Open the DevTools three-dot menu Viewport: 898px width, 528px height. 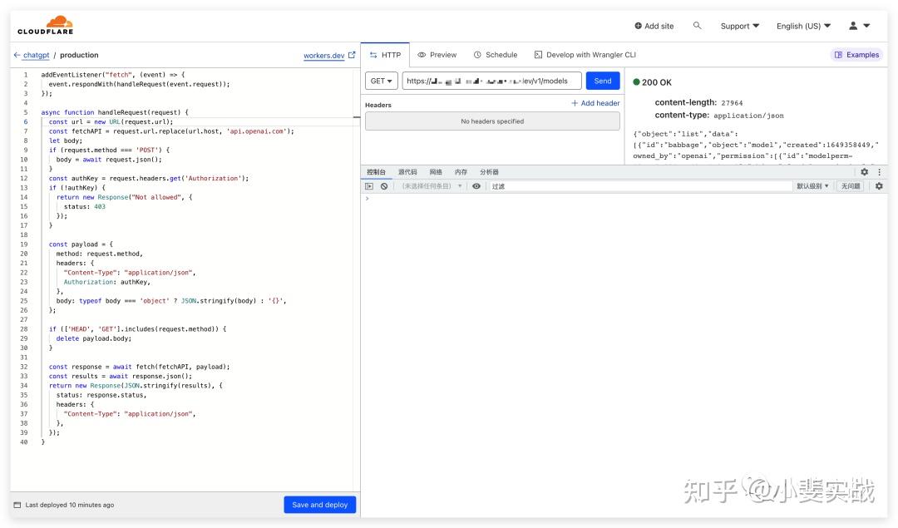pos(880,172)
